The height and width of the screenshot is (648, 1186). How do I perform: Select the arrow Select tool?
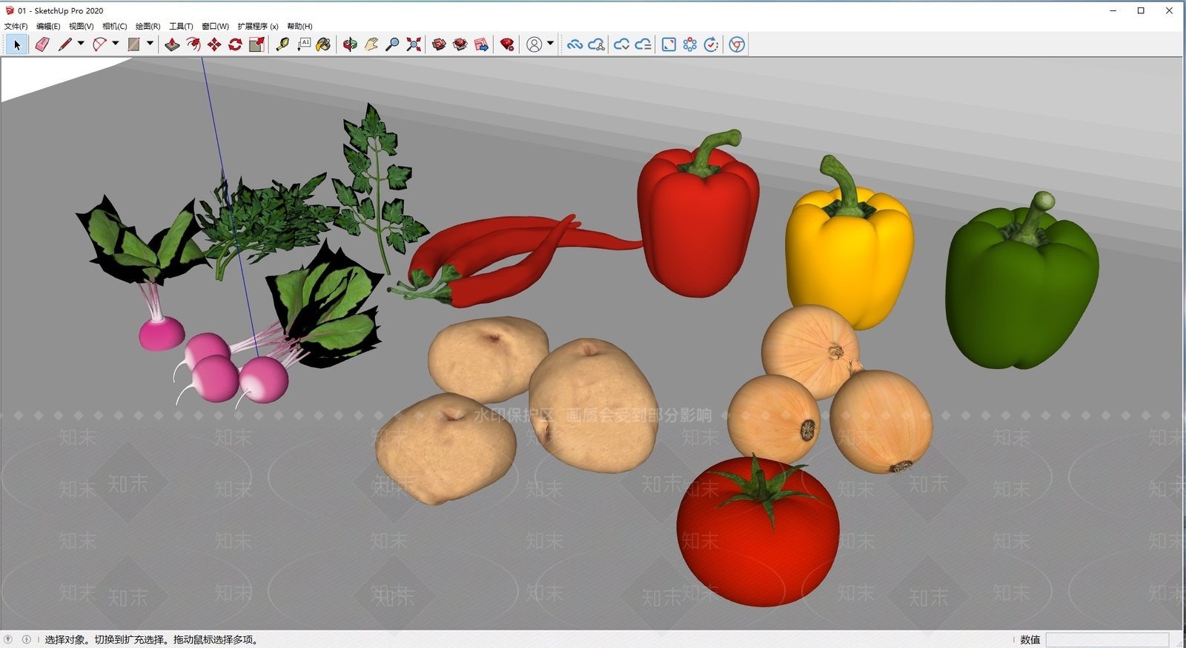click(17, 45)
